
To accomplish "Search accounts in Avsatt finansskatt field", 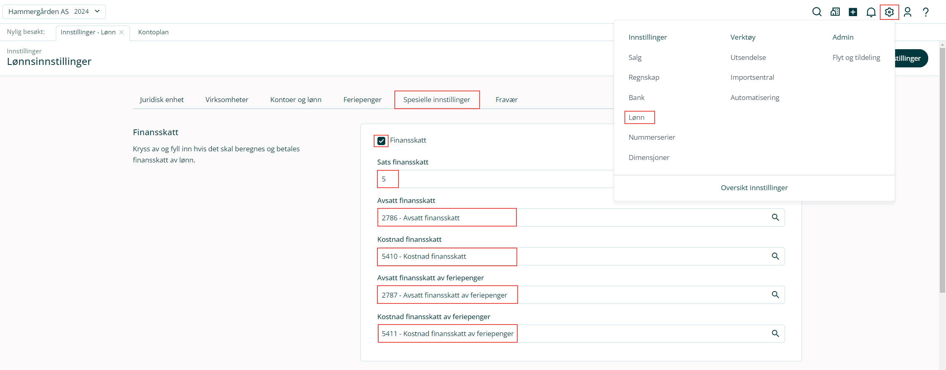I will pyautogui.click(x=775, y=217).
